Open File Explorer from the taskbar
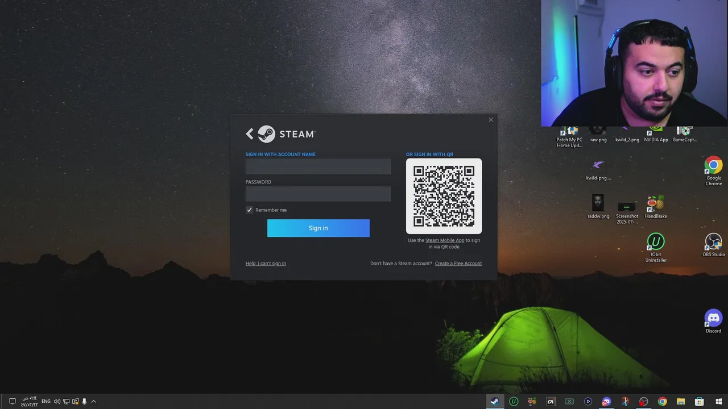728x409 pixels. tap(681, 402)
